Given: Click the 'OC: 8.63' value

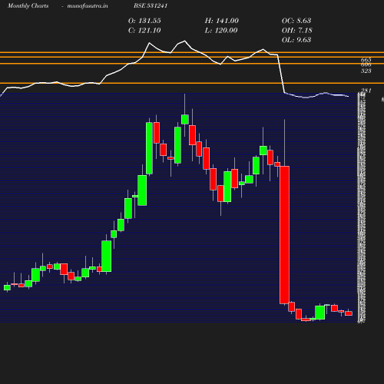Looking at the screenshot, I should (x=296, y=21).
